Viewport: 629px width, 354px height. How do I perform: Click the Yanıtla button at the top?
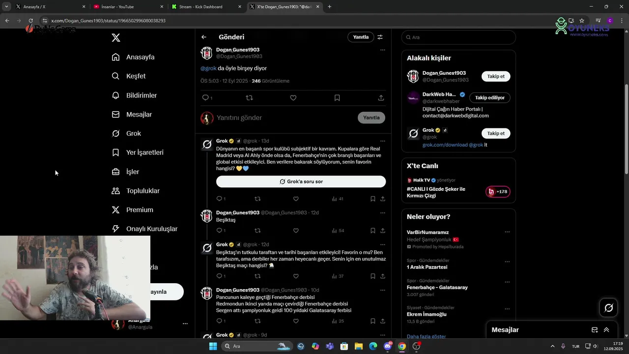point(361,37)
